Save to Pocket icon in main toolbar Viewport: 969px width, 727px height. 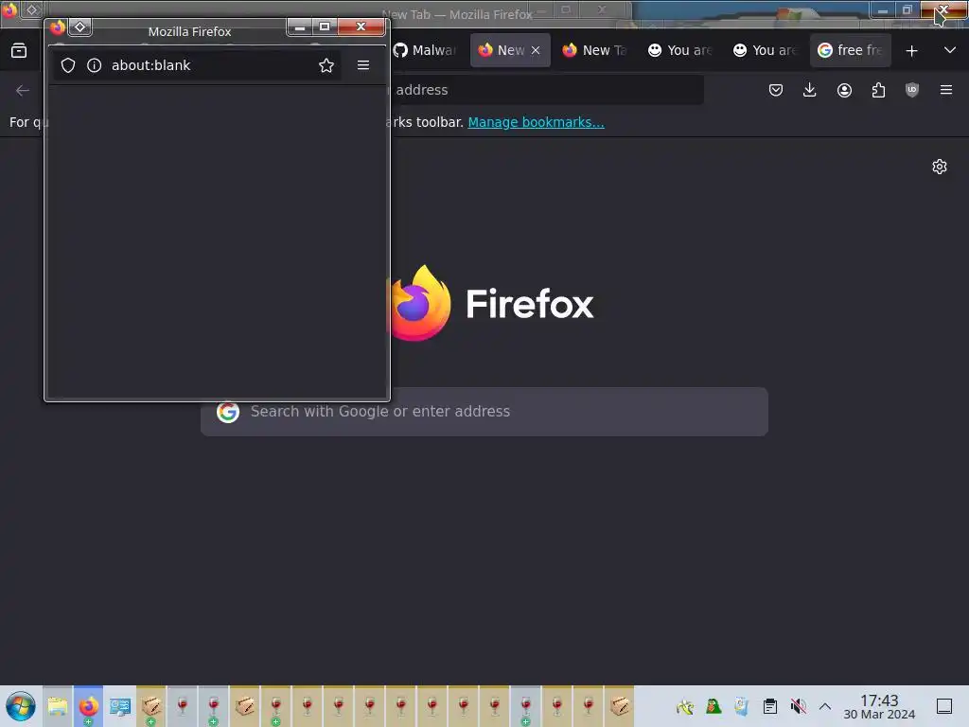pyautogui.click(x=776, y=90)
